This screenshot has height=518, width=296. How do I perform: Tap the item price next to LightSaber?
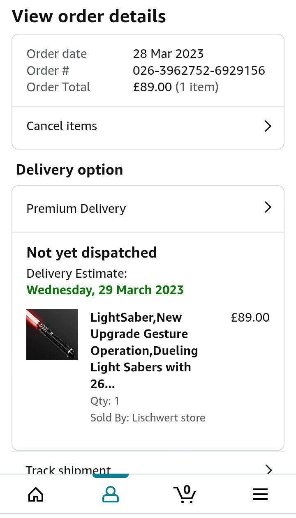(x=250, y=318)
